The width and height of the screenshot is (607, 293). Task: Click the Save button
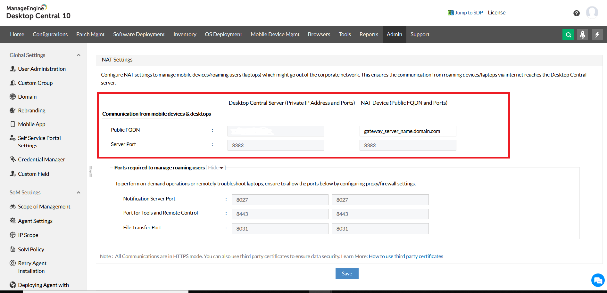(347, 273)
